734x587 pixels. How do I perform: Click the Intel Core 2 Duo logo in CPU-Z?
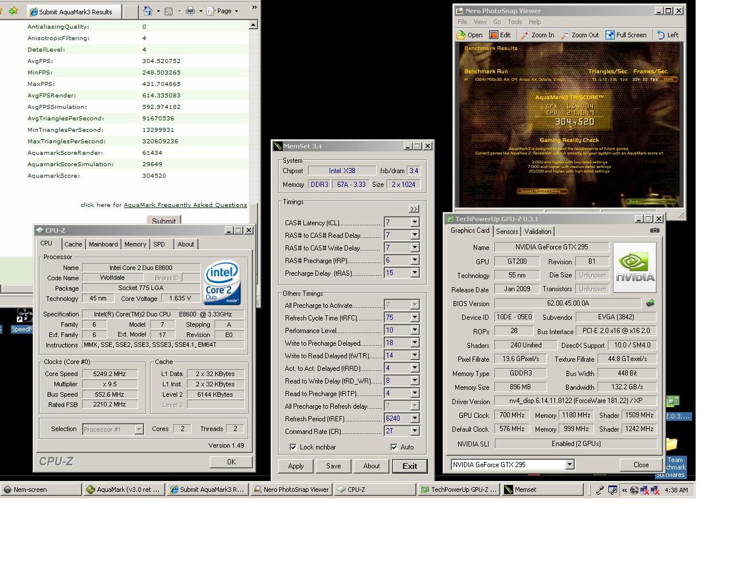click(x=222, y=284)
